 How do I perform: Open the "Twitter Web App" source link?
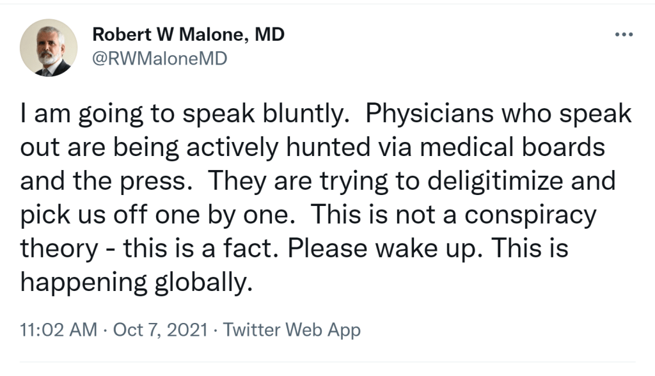(x=292, y=331)
